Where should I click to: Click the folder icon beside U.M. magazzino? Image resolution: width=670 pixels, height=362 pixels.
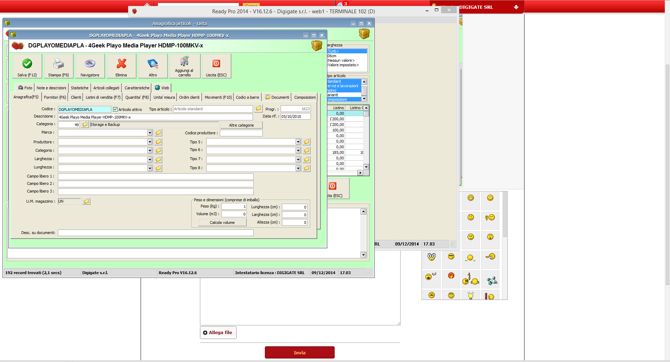pyautogui.click(x=86, y=201)
